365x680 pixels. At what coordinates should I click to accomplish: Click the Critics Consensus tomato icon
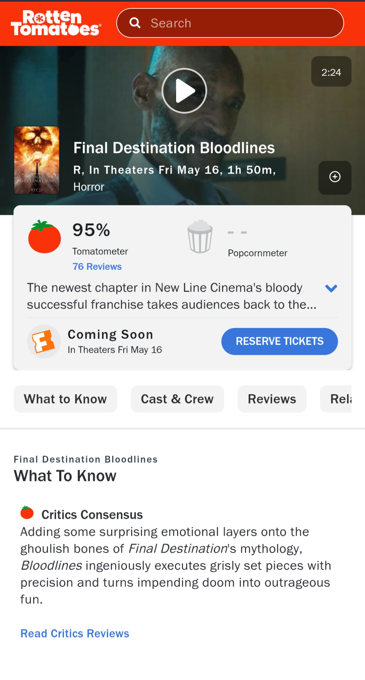click(x=27, y=513)
